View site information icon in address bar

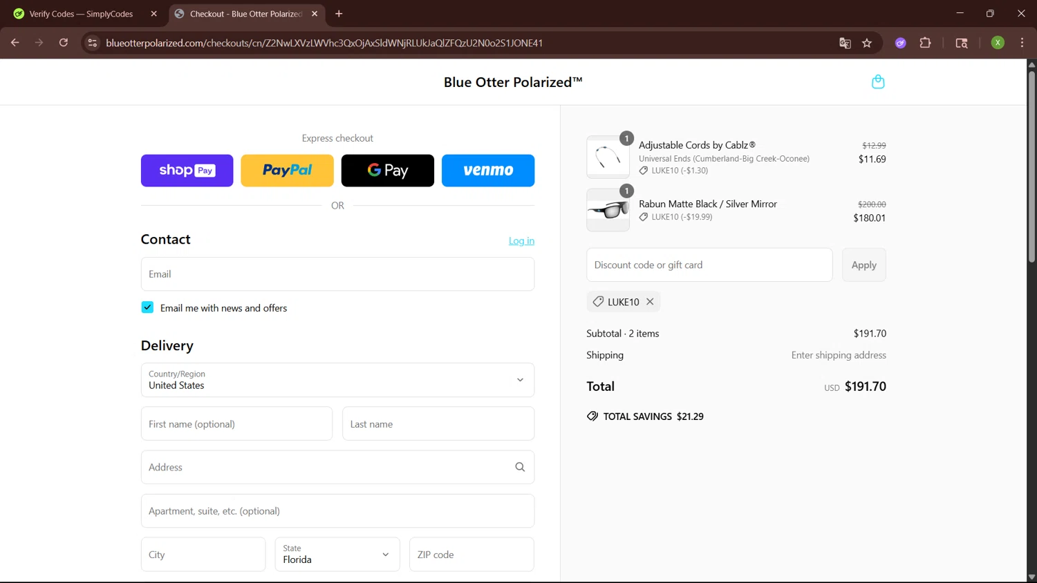(x=92, y=43)
